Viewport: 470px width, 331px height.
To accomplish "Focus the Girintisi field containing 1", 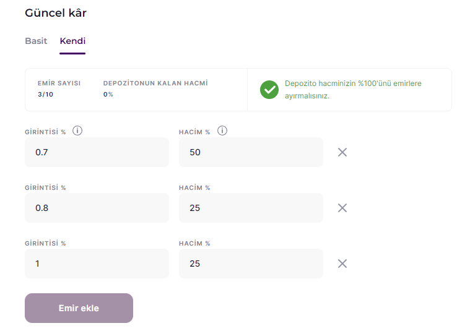I will pyautogui.click(x=97, y=264).
